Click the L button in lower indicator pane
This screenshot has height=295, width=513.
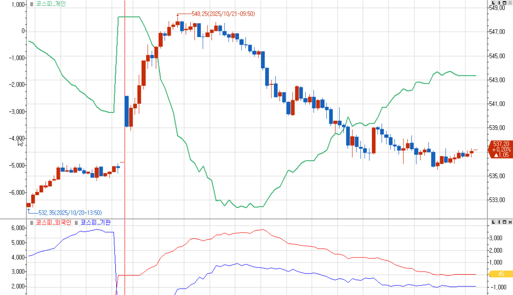point(493,223)
